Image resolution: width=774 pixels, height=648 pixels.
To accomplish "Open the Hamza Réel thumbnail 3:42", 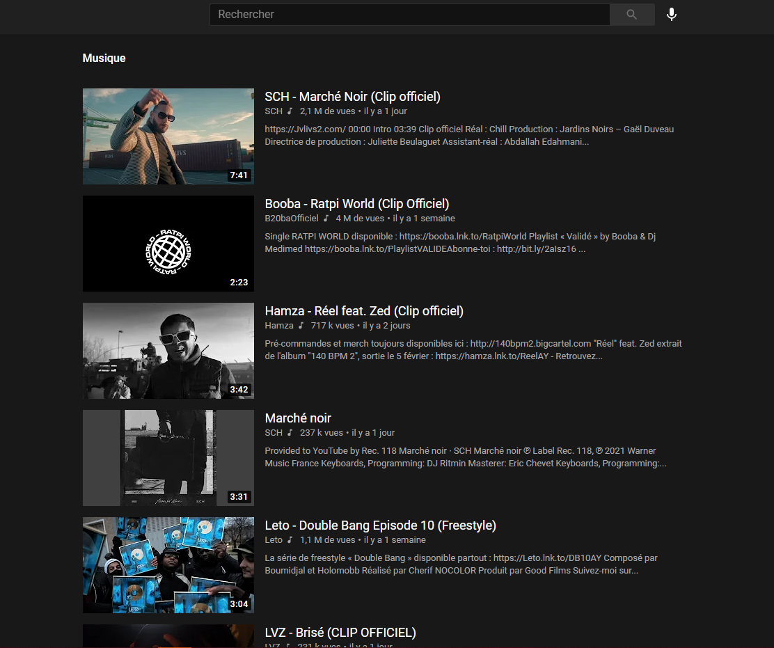I will click(x=168, y=350).
